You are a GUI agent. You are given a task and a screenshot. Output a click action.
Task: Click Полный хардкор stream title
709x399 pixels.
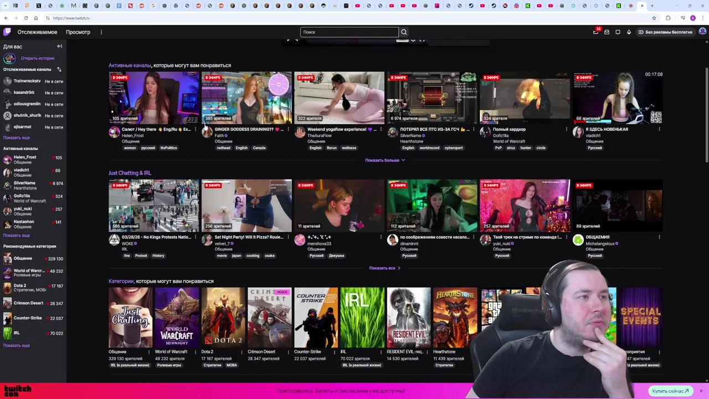[509, 129]
